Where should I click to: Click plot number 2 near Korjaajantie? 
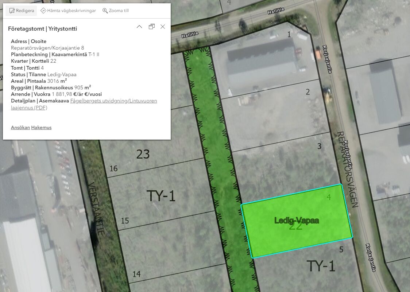point(308,92)
